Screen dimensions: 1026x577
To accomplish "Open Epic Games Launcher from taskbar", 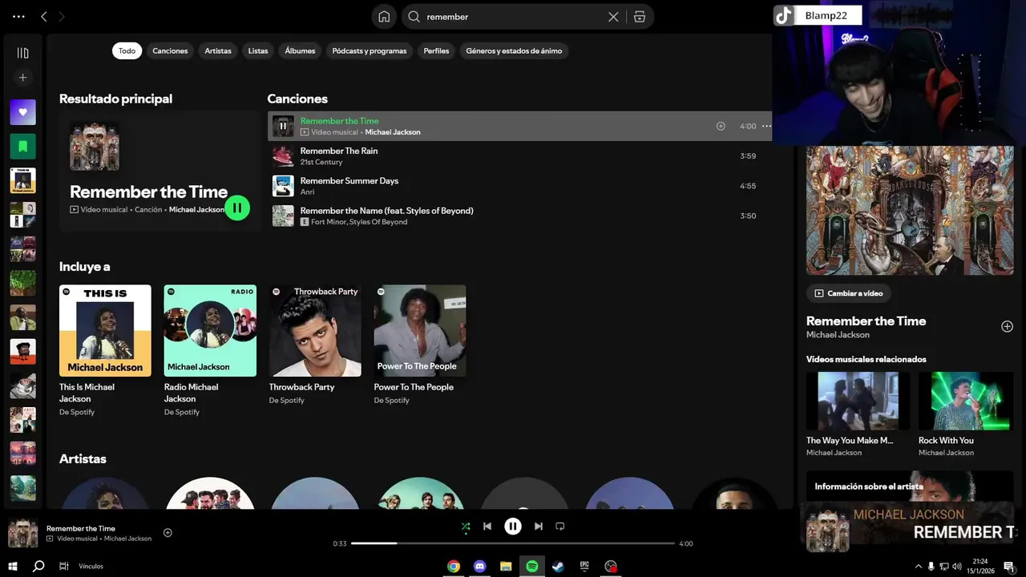I will tap(584, 566).
